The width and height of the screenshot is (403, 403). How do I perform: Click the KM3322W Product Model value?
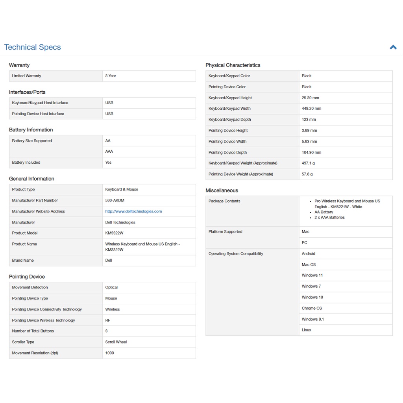[114, 233]
